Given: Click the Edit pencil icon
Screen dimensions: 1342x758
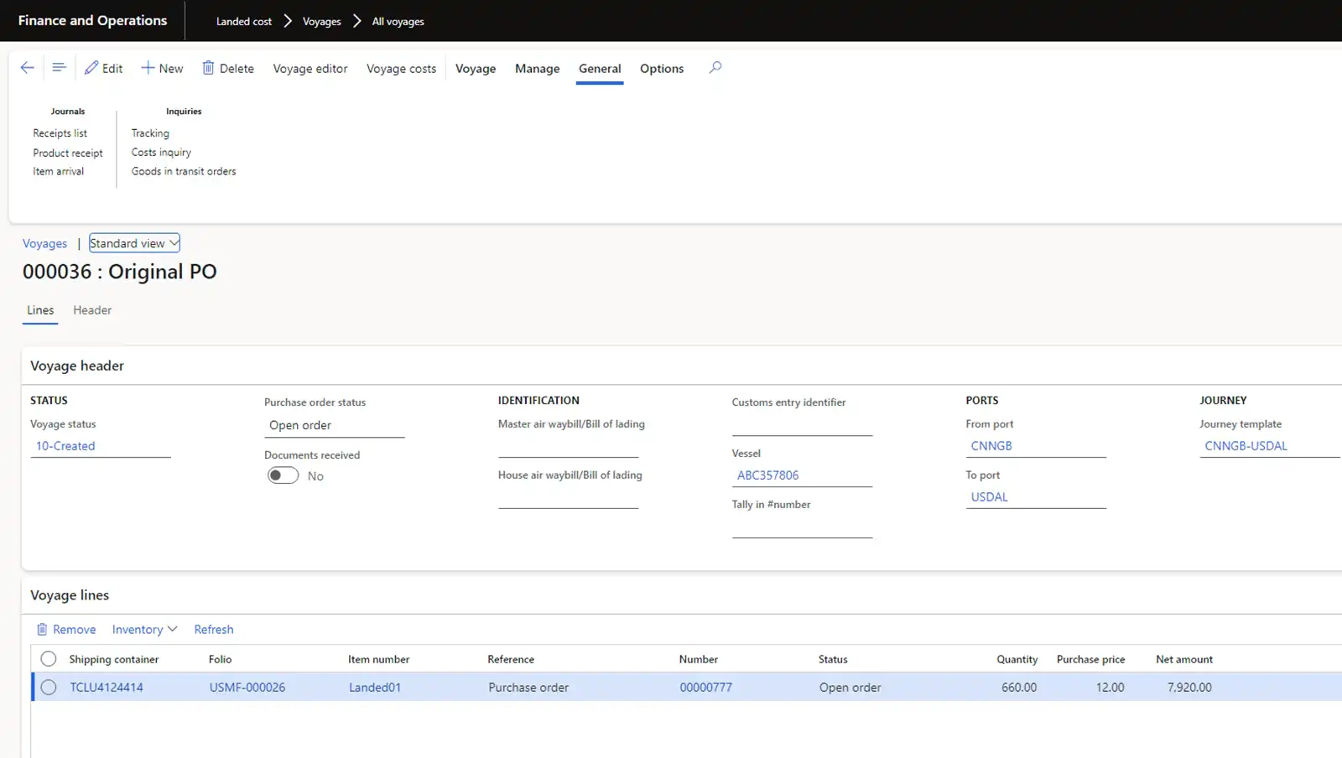Looking at the screenshot, I should coord(91,68).
